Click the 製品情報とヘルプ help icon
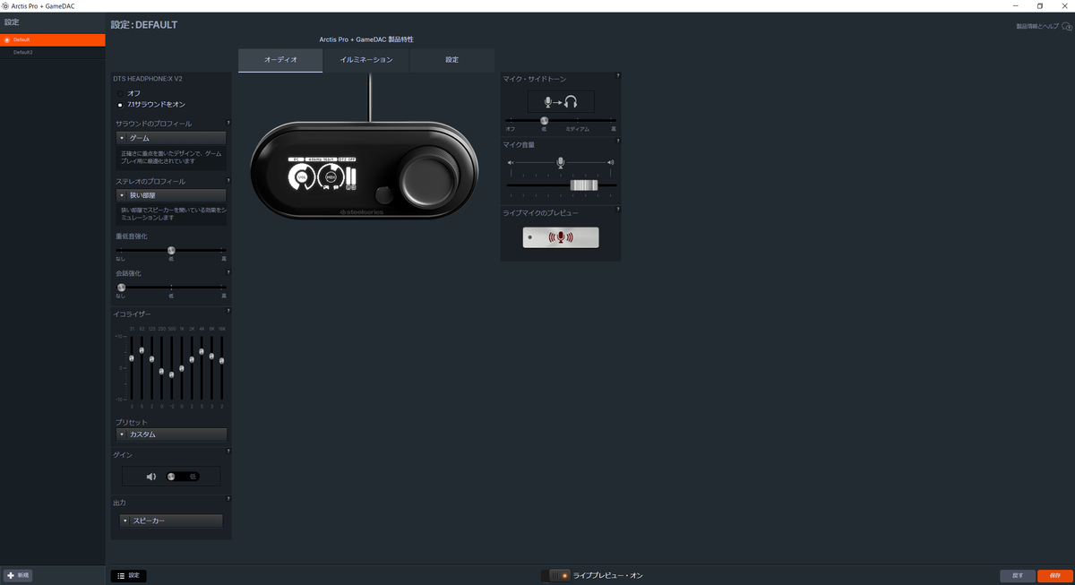1075x585 pixels. [1067, 27]
